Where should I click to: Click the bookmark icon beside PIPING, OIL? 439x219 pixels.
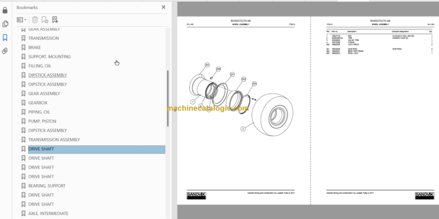pyautogui.click(x=23, y=112)
